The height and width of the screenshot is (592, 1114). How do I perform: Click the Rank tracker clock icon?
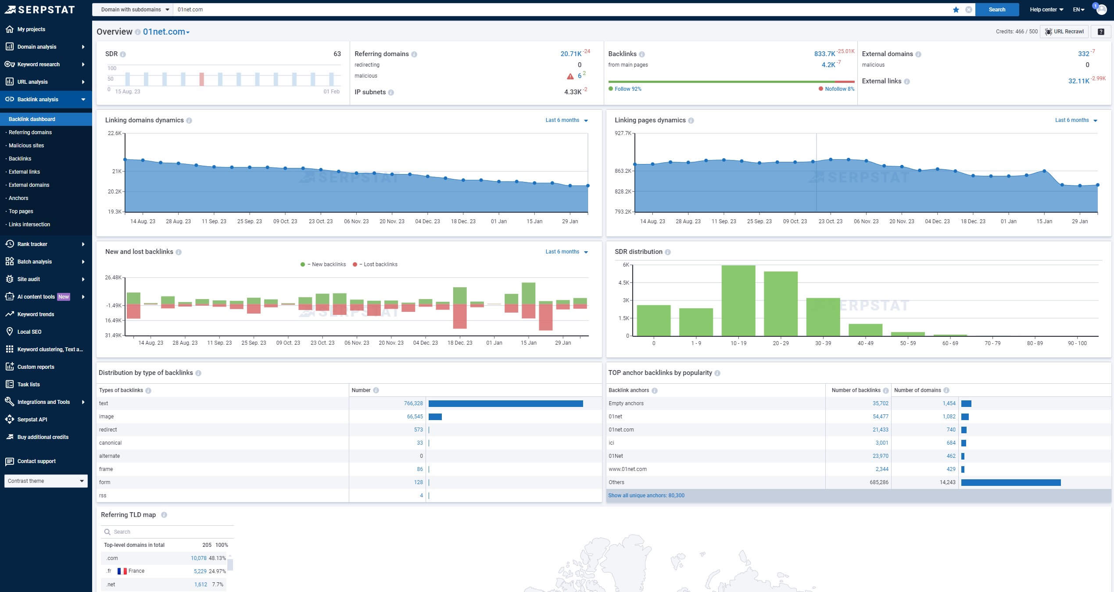point(9,244)
